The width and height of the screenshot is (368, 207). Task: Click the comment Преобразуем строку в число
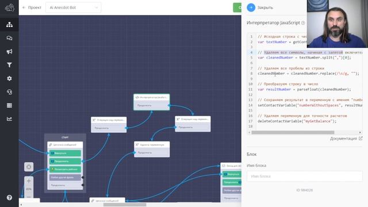tap(288, 84)
